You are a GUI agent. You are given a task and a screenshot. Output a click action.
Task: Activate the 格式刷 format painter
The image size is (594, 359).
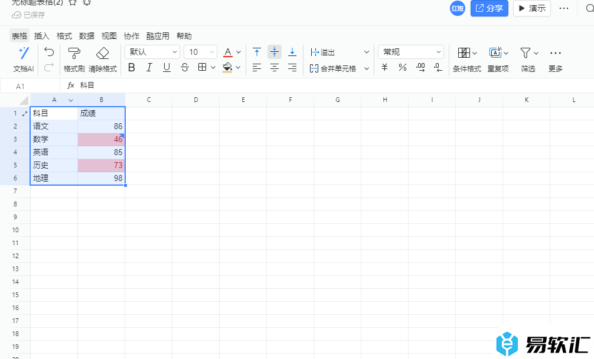tap(74, 58)
